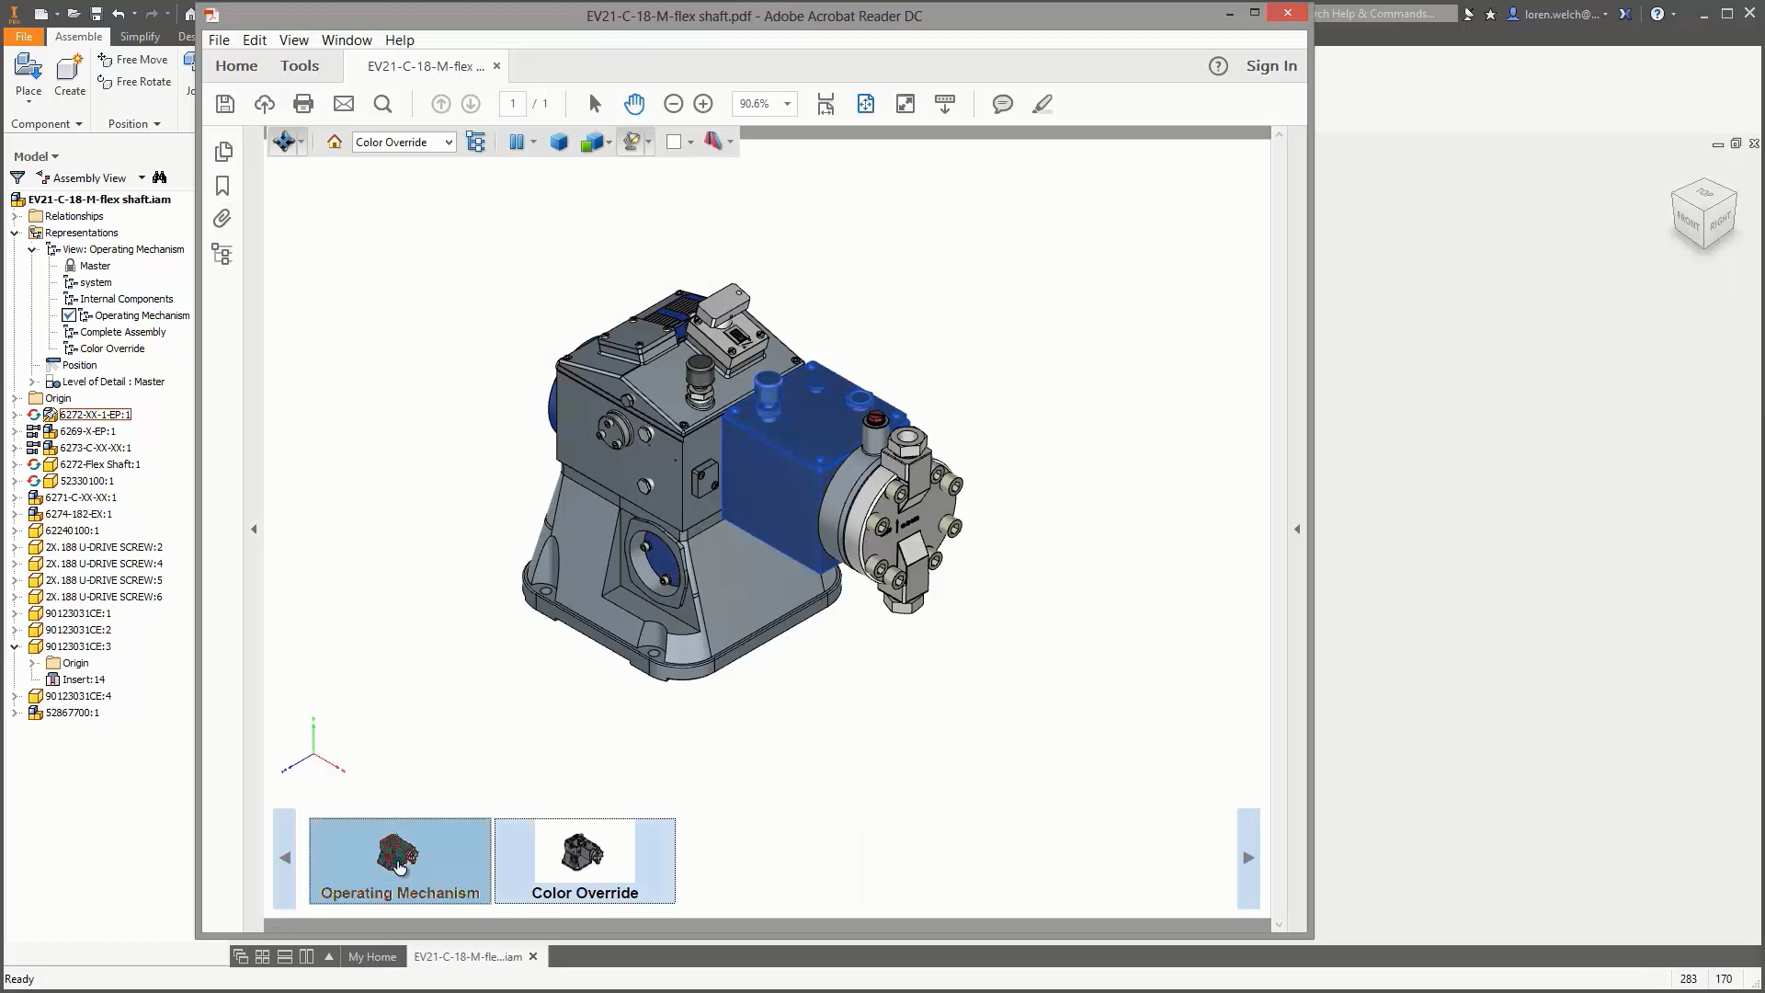
Task: Open the Tools menu in Adobe Acrobat
Action: [300, 65]
